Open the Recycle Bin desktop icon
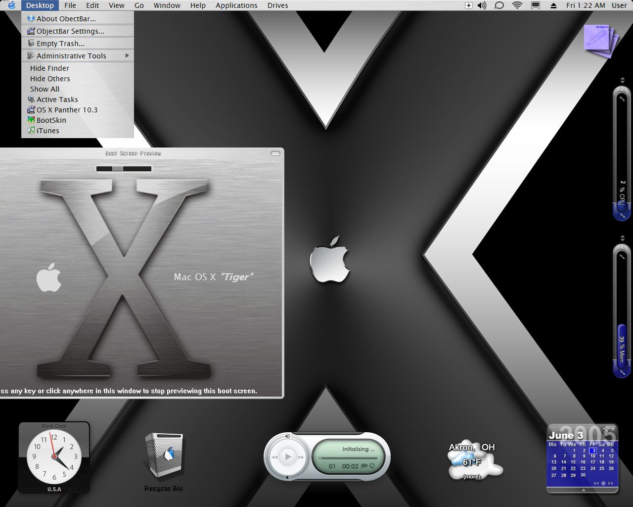The image size is (633, 507). tap(164, 456)
